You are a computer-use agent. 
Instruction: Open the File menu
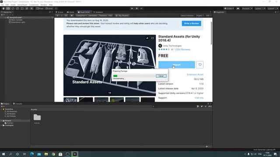tap(2, 5)
